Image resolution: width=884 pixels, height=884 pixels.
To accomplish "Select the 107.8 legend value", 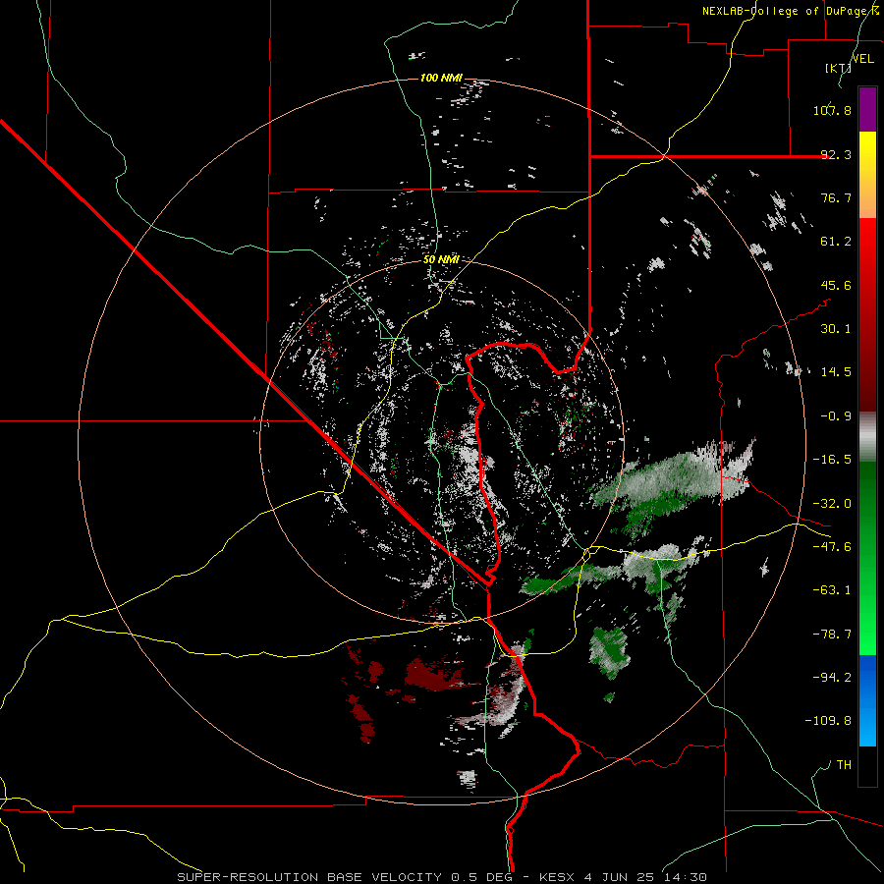I will (832, 110).
